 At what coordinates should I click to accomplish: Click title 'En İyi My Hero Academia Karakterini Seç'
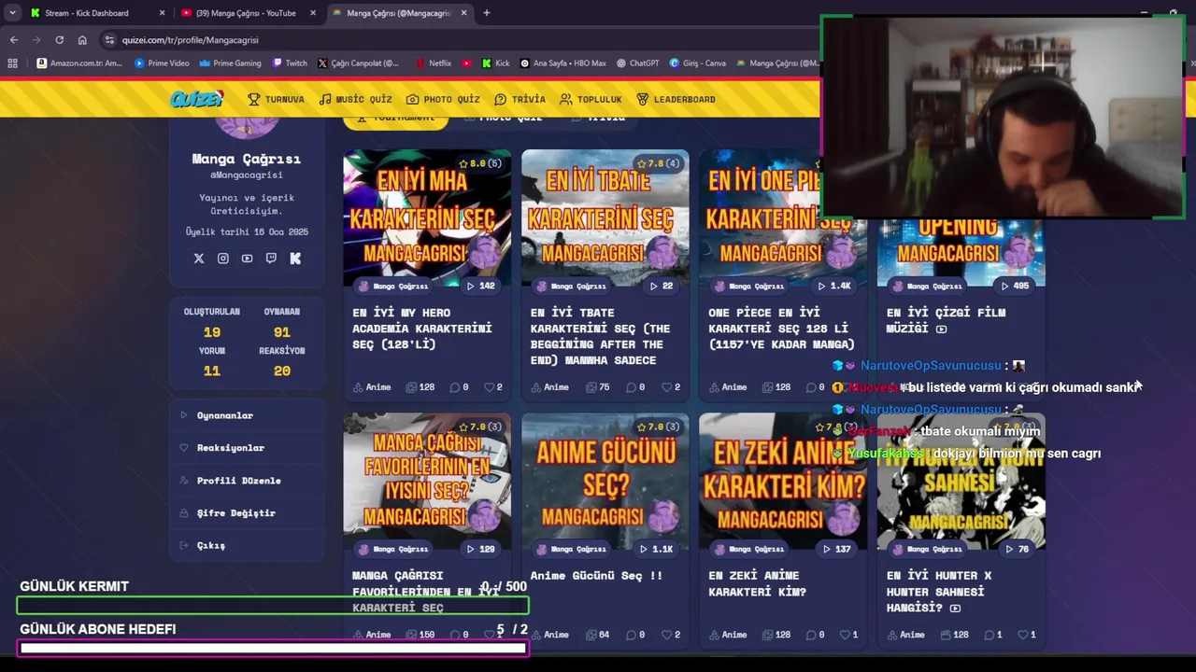pos(422,329)
